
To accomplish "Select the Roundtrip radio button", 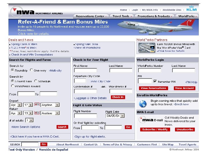I will (12, 70).
